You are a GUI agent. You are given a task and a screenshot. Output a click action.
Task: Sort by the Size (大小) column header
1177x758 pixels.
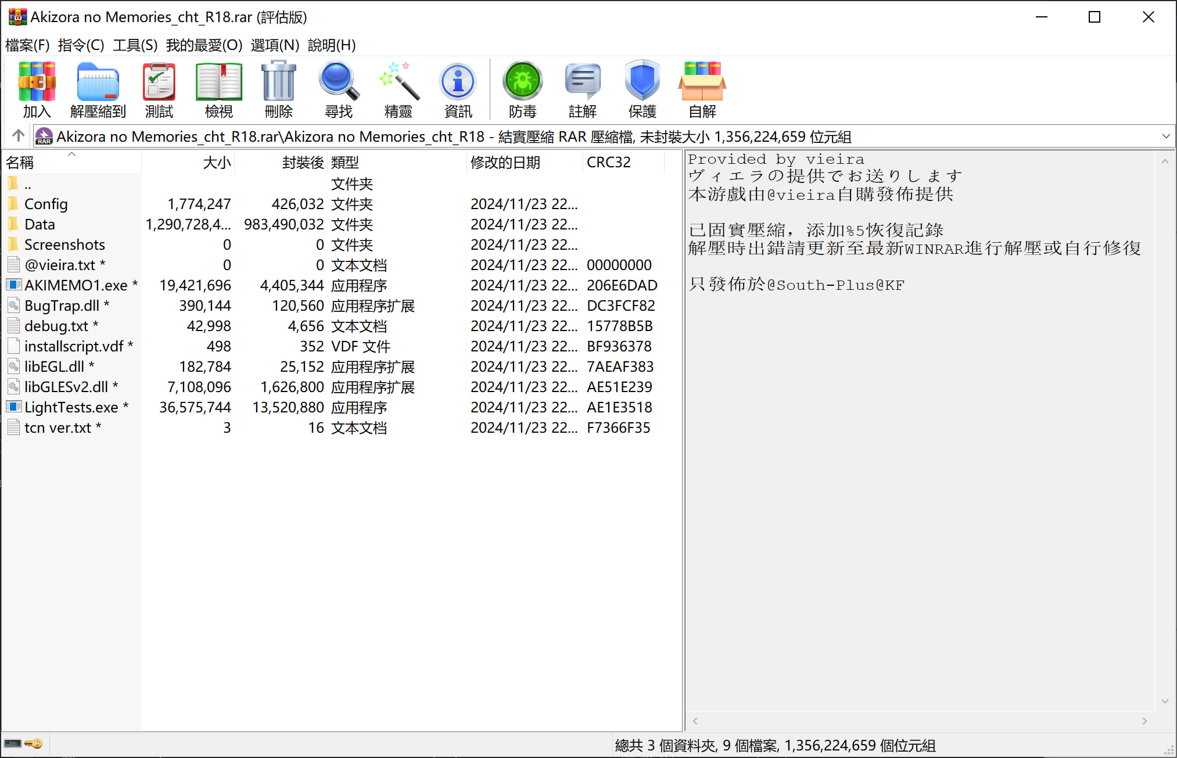[217, 162]
